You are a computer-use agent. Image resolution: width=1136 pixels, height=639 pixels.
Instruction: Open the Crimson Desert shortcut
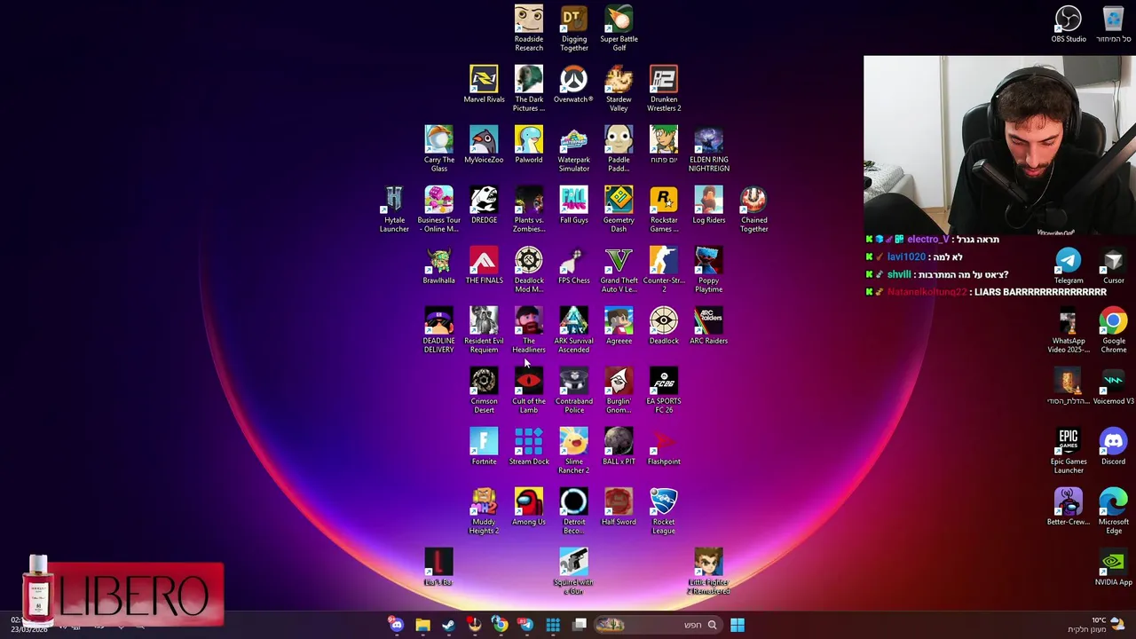[484, 390]
